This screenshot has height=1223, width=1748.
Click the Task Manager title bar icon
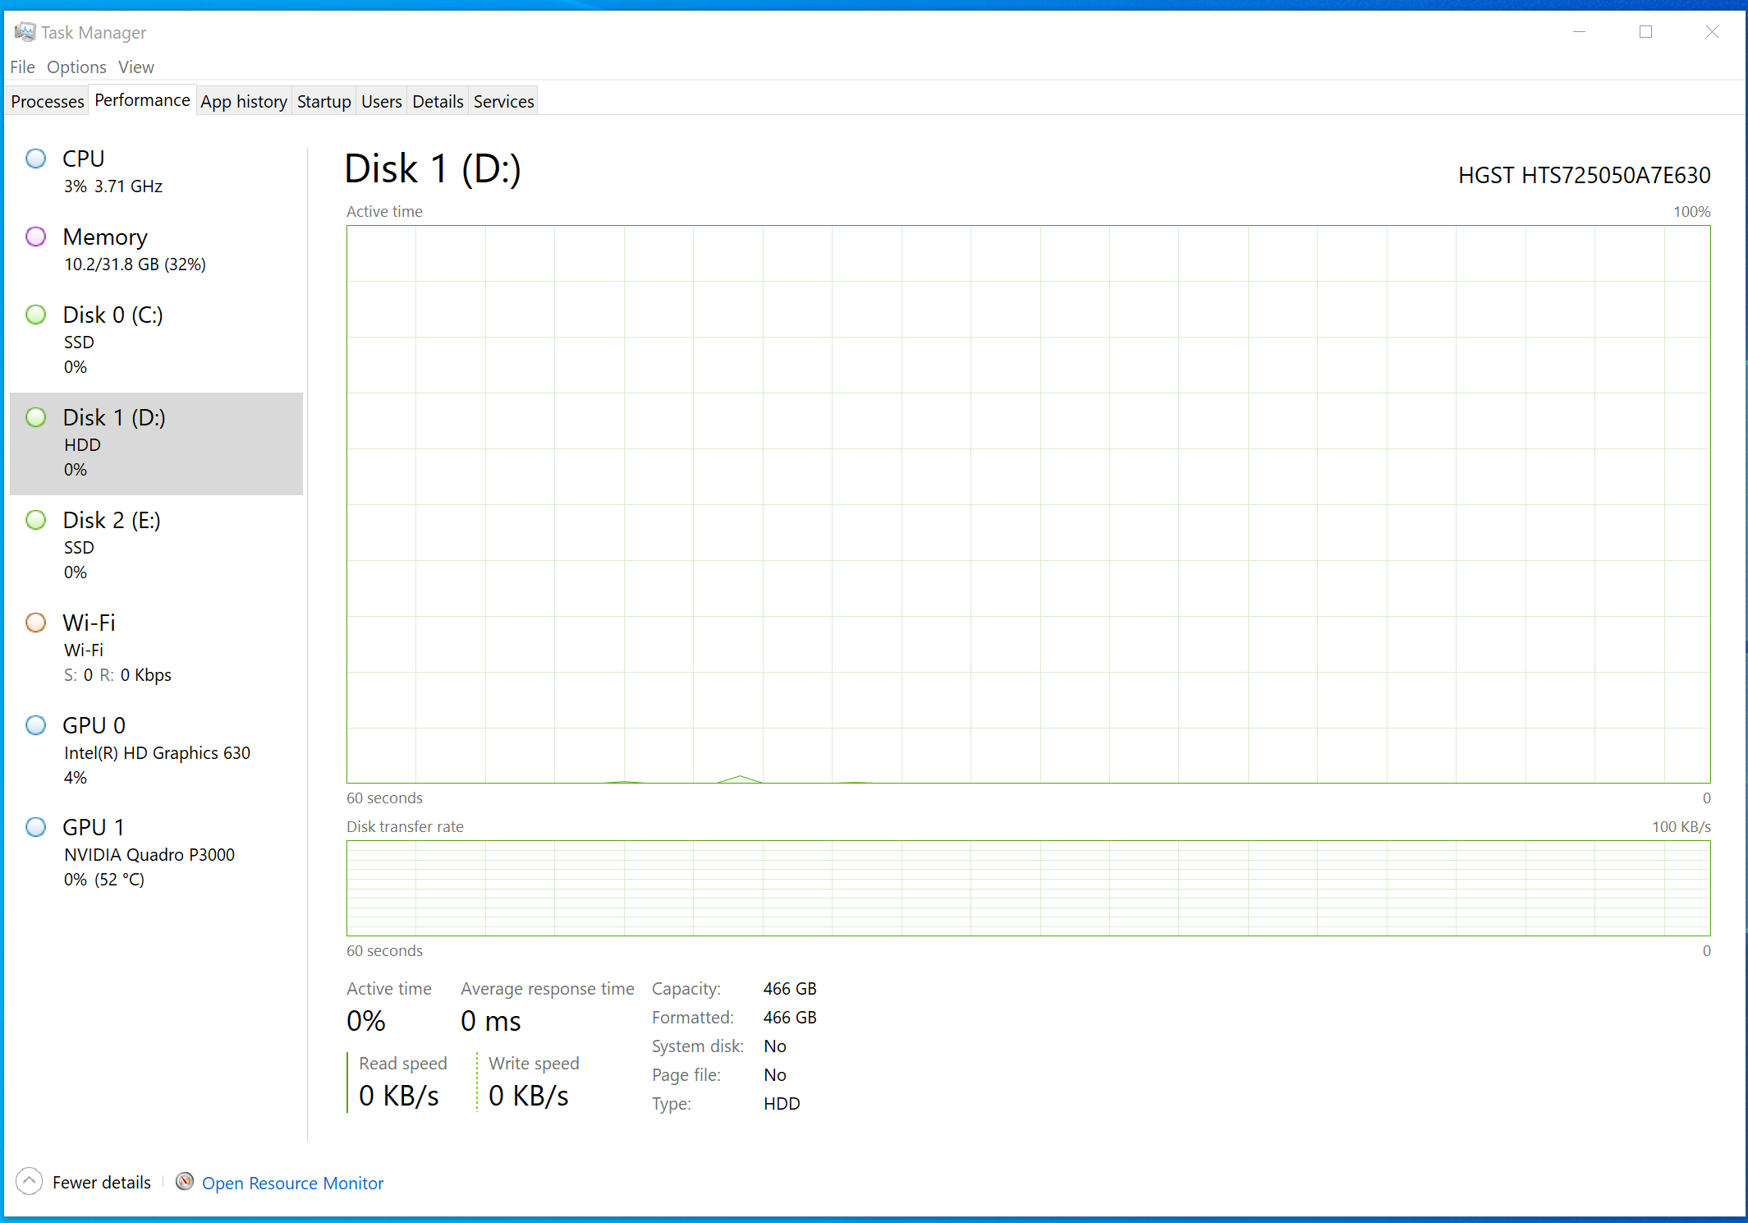click(25, 32)
